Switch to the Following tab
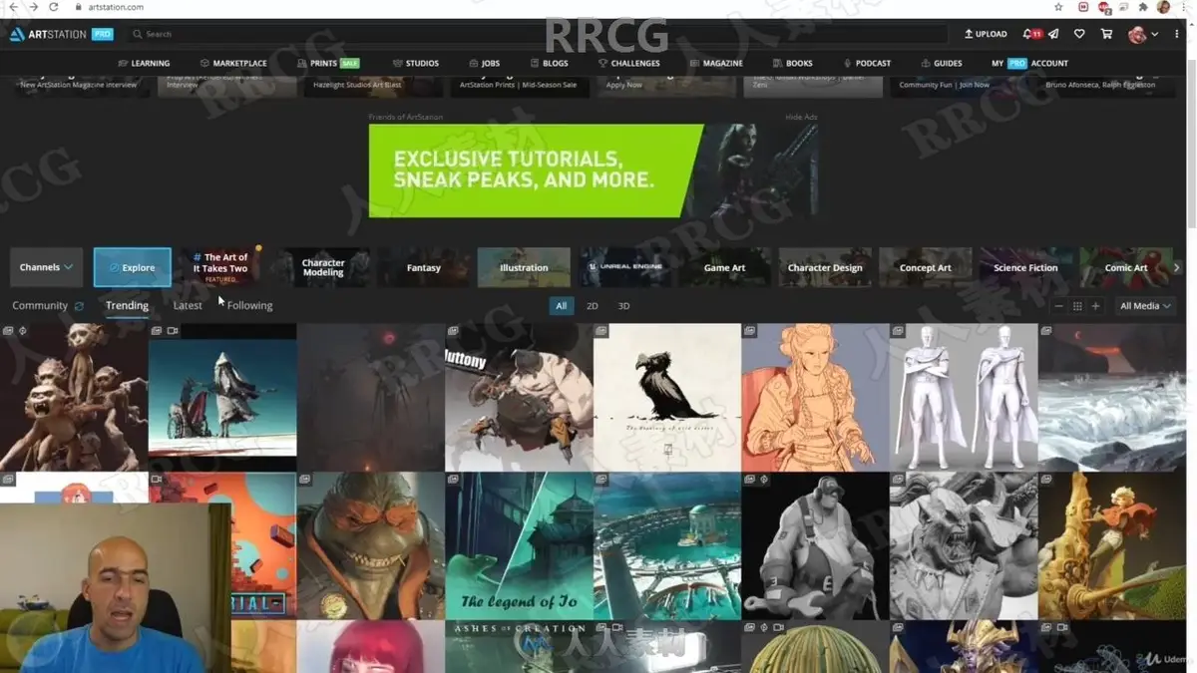The width and height of the screenshot is (1197, 673). pos(249,306)
